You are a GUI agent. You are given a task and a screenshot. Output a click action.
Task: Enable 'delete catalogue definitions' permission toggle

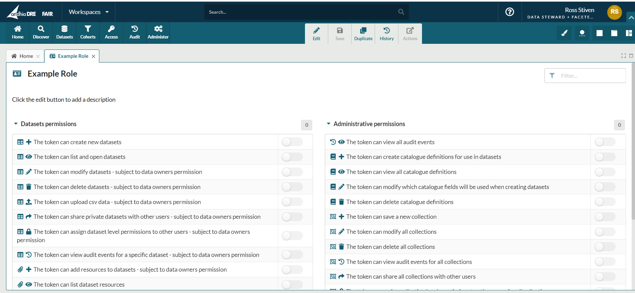(605, 202)
